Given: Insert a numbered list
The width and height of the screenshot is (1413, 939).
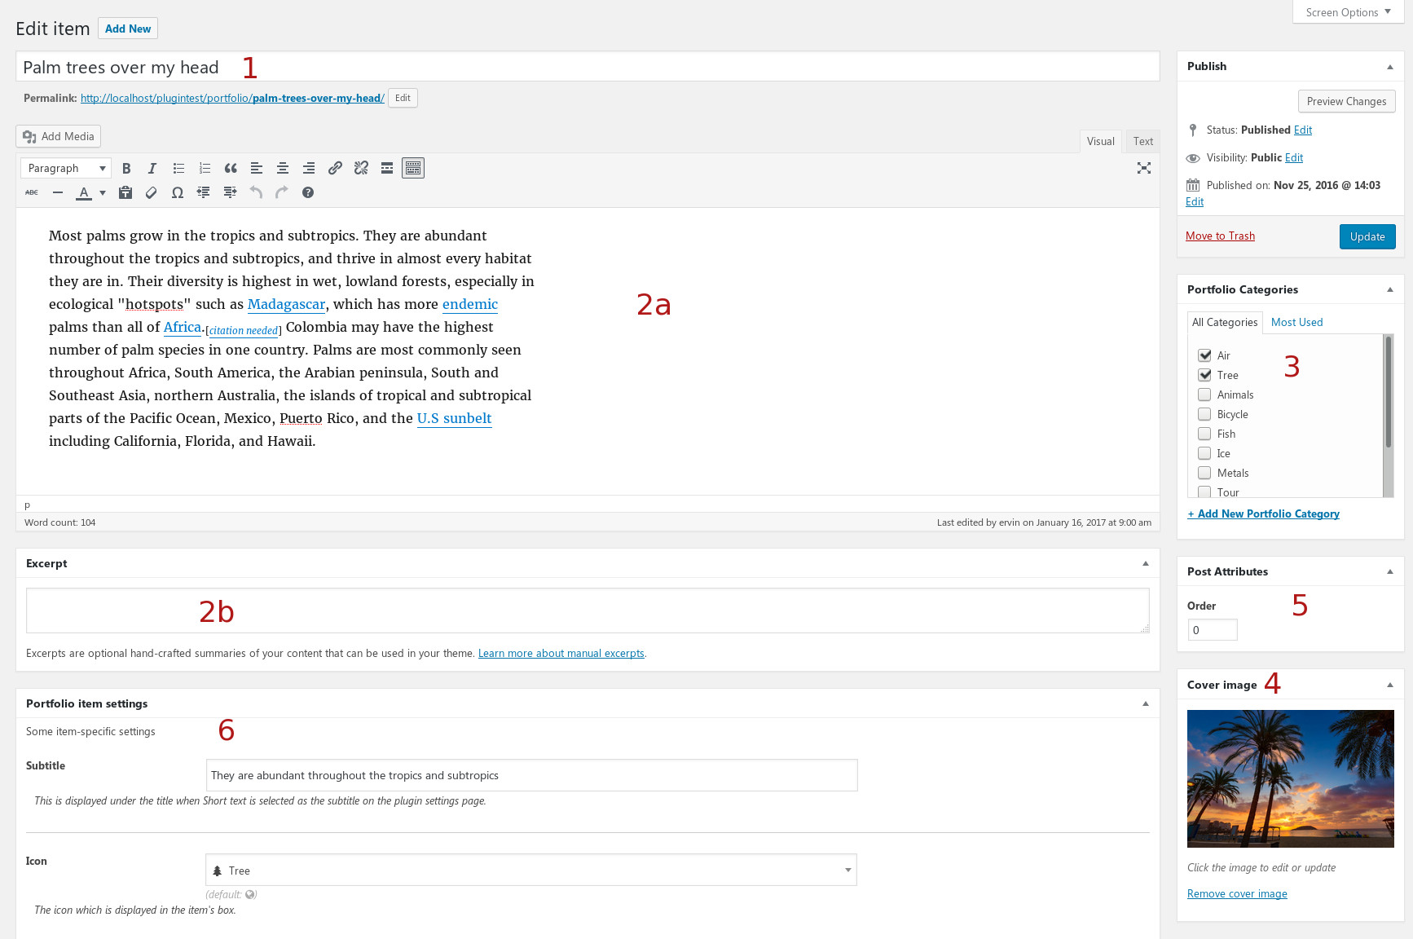Looking at the screenshot, I should (205, 168).
